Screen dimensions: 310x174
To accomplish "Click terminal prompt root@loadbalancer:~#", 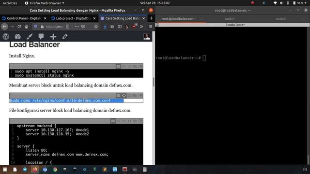I will [178, 58].
